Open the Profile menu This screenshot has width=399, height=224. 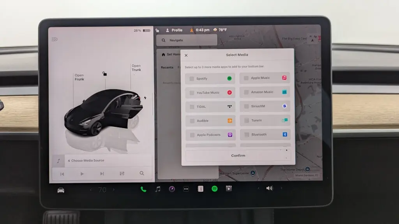click(x=174, y=30)
